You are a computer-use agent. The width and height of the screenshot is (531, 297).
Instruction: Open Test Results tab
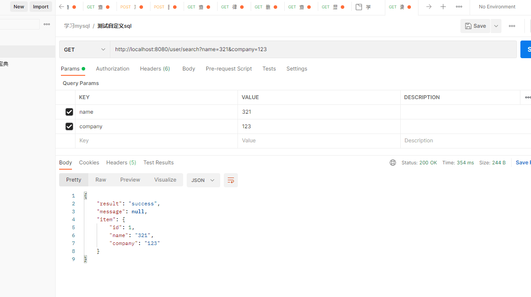tap(158, 163)
